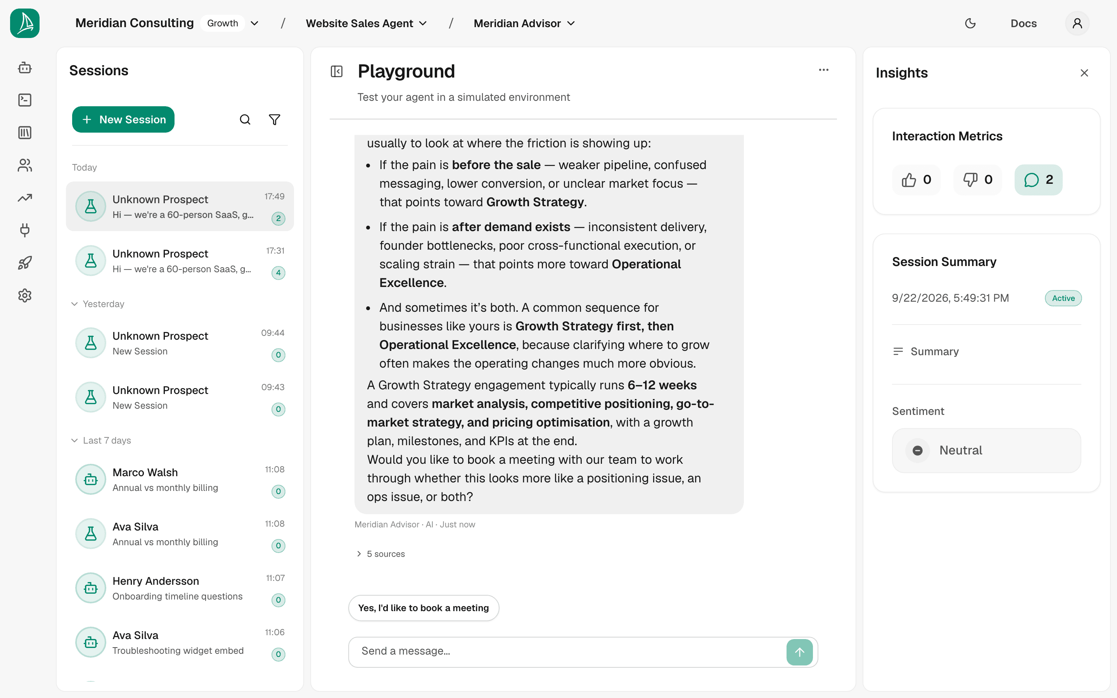Open the contacts people sidebar icon
This screenshot has width=1117, height=698.
[25, 165]
